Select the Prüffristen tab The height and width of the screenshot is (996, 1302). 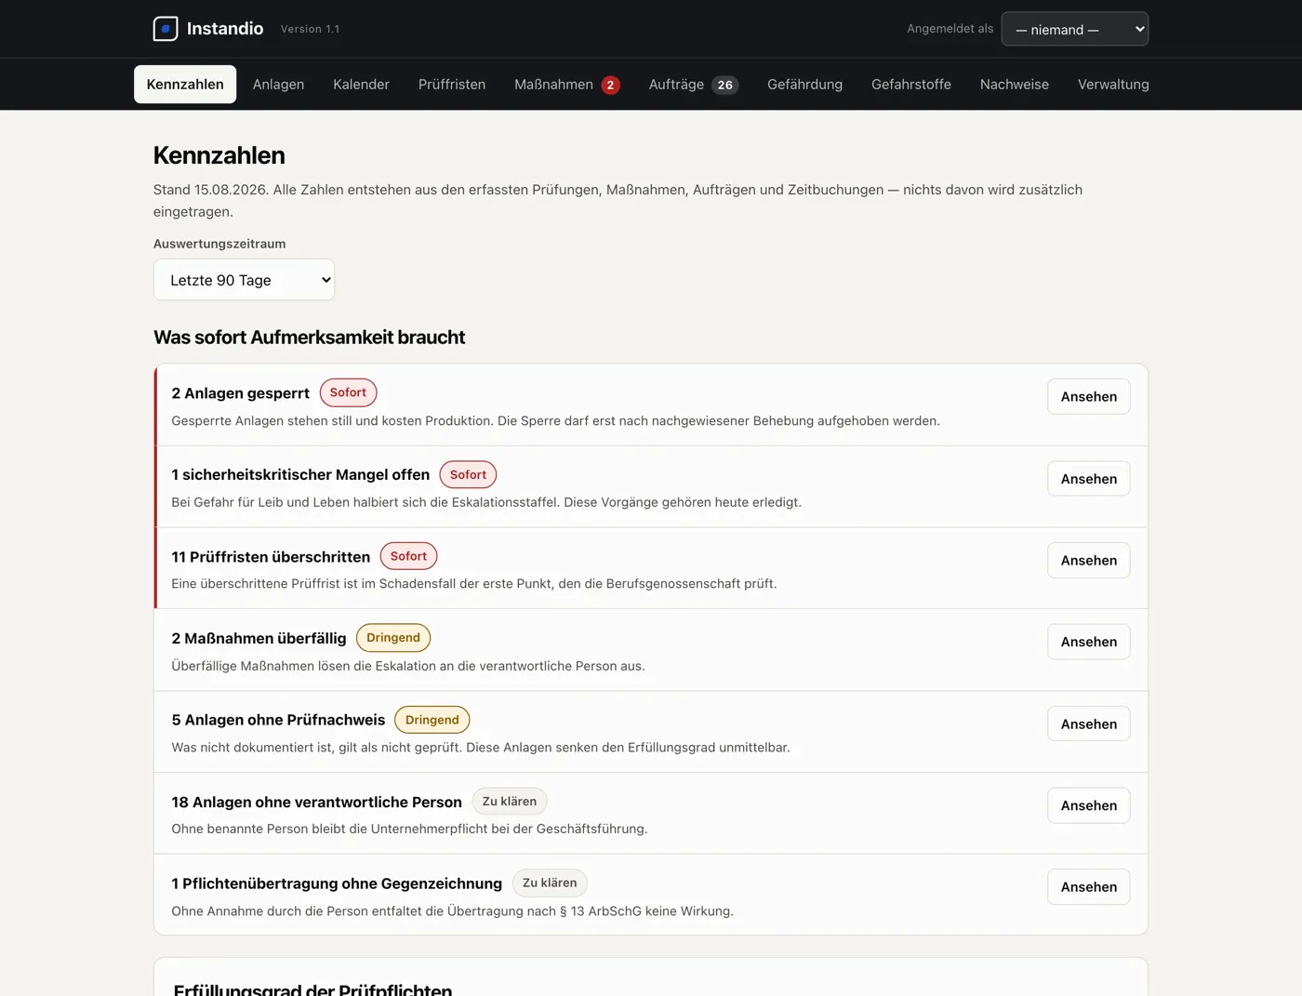pyautogui.click(x=452, y=84)
